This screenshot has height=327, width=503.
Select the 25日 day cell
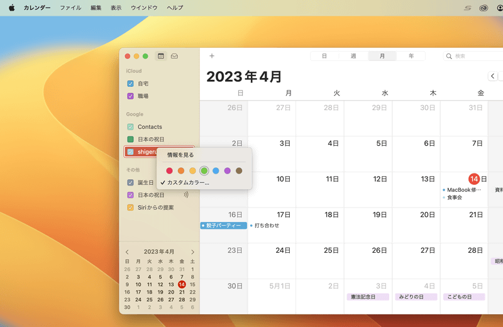tap(320, 261)
